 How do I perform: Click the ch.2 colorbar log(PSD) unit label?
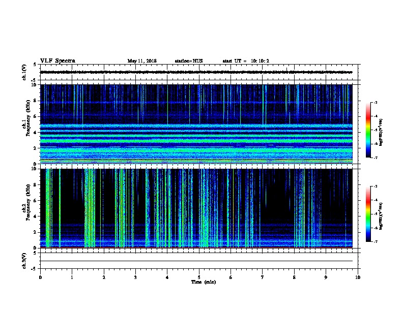tap(381, 216)
